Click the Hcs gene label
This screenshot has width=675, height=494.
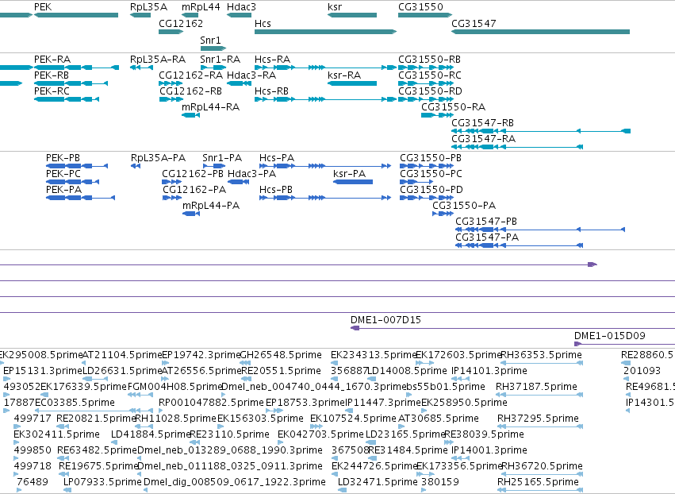[x=263, y=23]
